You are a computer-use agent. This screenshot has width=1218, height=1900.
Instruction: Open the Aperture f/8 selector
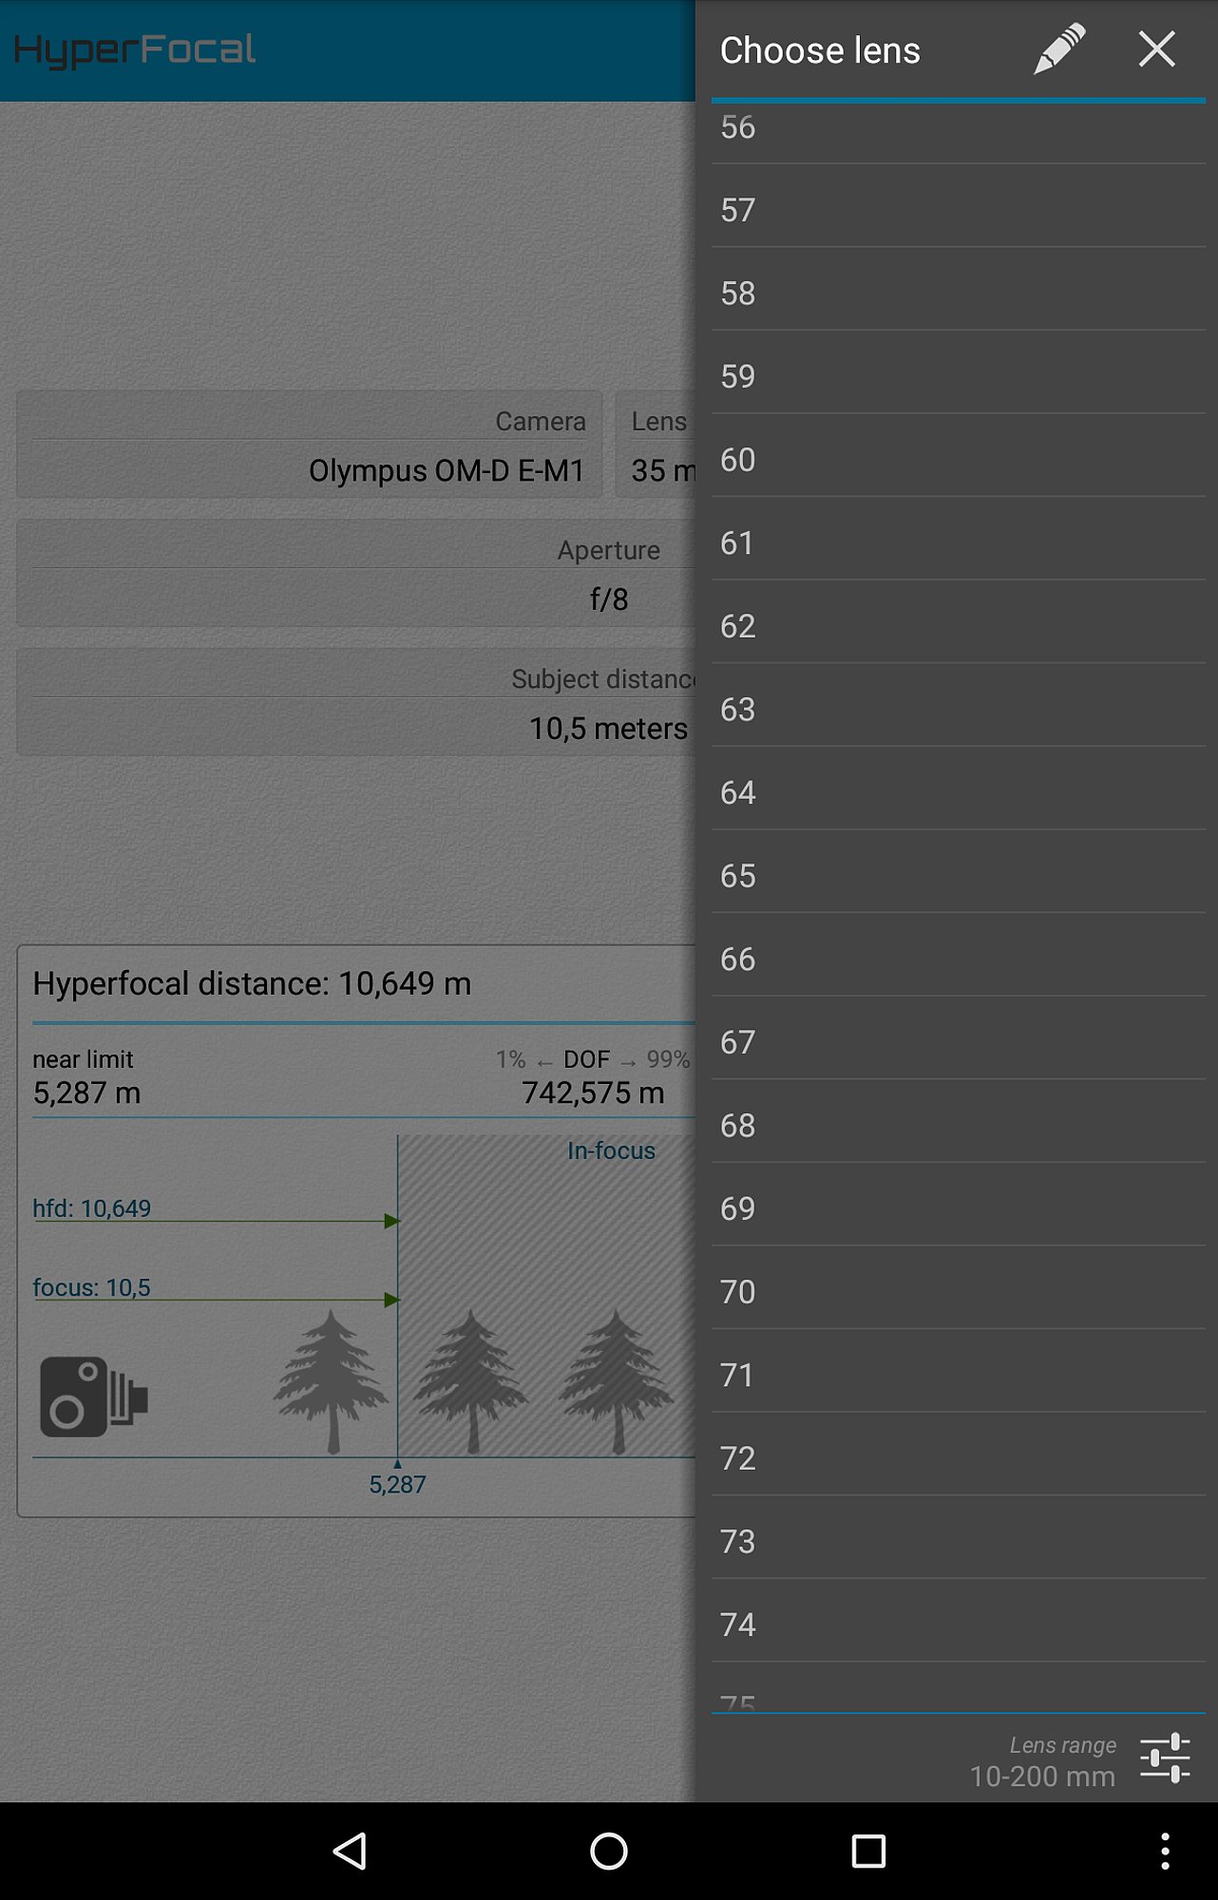click(356, 574)
